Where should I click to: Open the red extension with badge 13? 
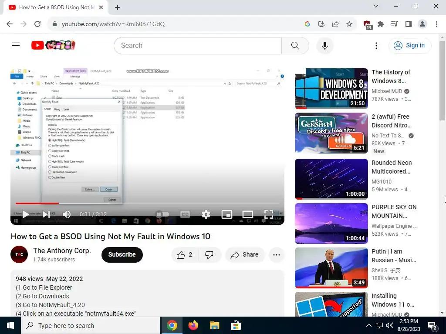tap(368, 25)
